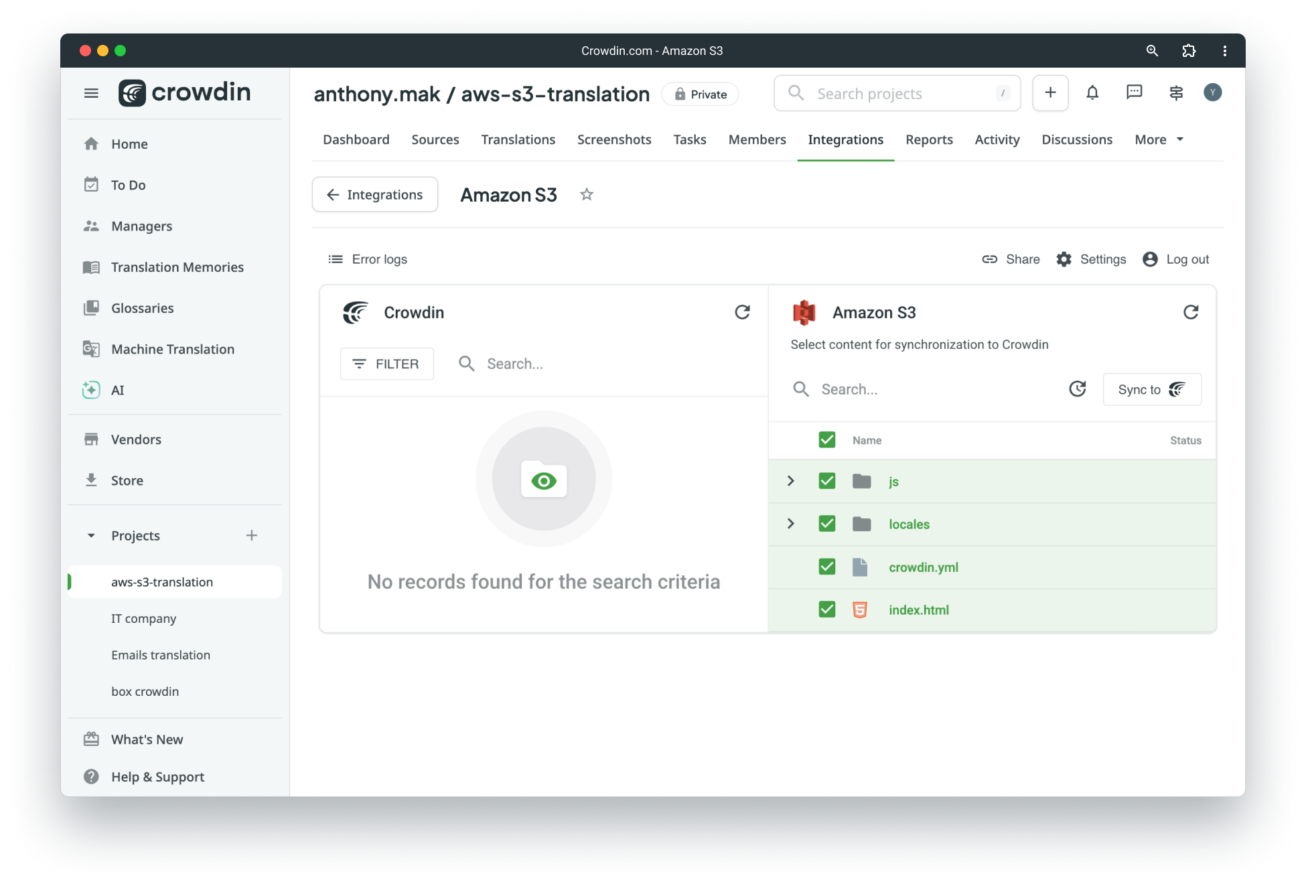The image size is (1306, 884).
Task: Switch to the Tasks tab
Action: 690,139
